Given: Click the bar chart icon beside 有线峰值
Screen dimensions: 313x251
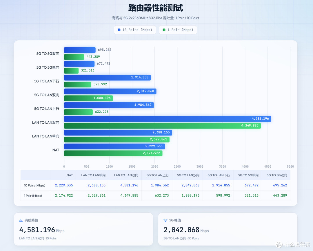Looking at the screenshot, I should [x=21, y=220].
